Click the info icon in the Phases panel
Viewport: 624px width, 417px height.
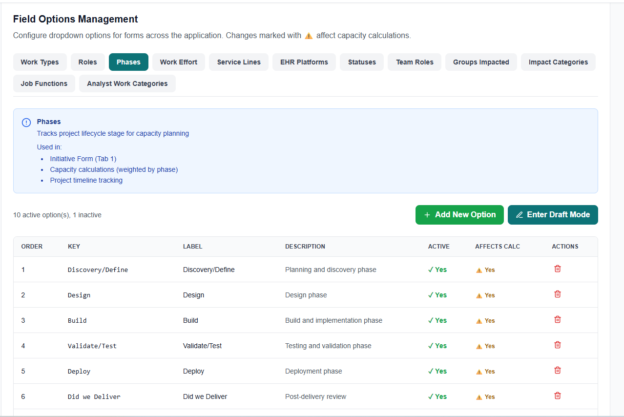(x=26, y=122)
